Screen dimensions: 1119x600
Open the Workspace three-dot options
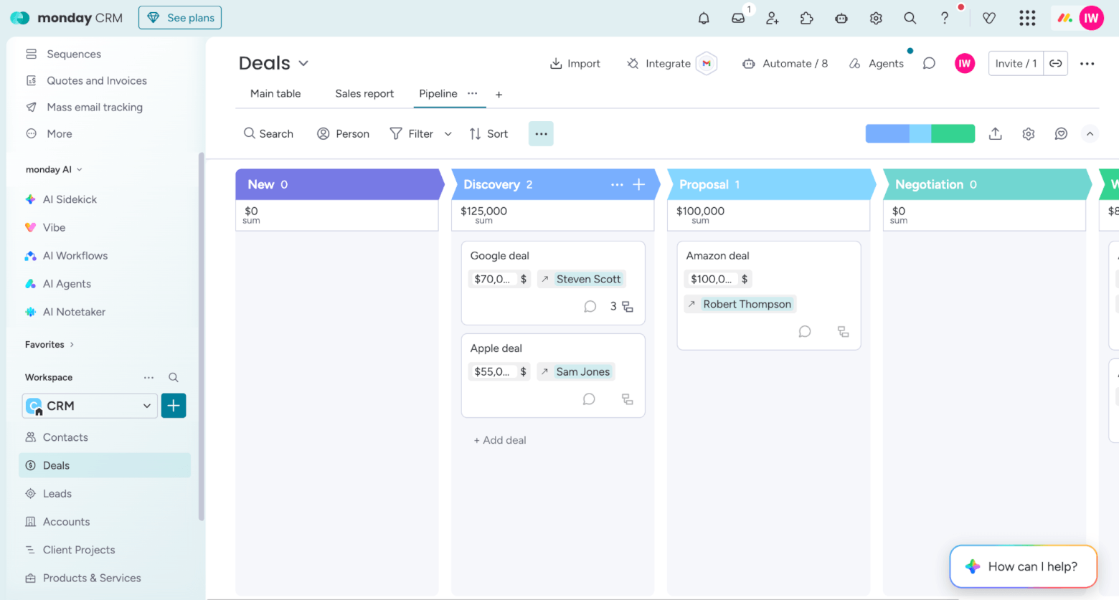(148, 377)
